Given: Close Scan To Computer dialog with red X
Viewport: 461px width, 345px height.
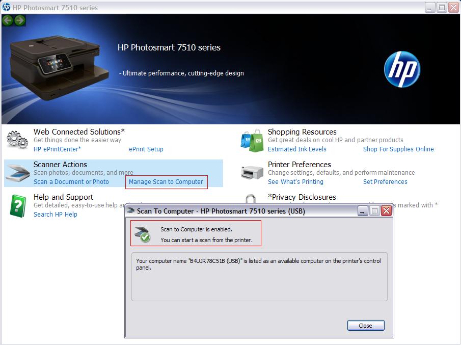Looking at the screenshot, I should point(386,210).
